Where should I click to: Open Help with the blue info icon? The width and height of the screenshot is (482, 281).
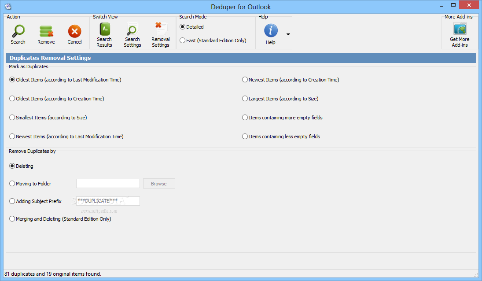(271, 34)
